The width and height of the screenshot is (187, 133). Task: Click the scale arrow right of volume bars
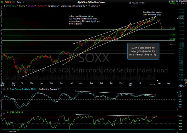(x=178, y=76)
